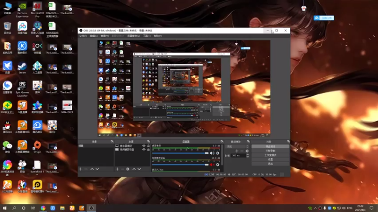
Task: Pop out the 转场特效 dock panel
Action: pyautogui.click(x=248, y=142)
